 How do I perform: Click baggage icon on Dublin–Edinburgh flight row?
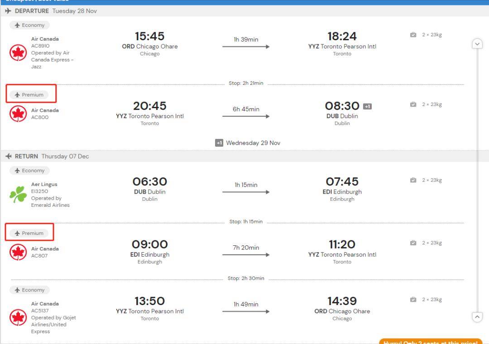pos(413,180)
